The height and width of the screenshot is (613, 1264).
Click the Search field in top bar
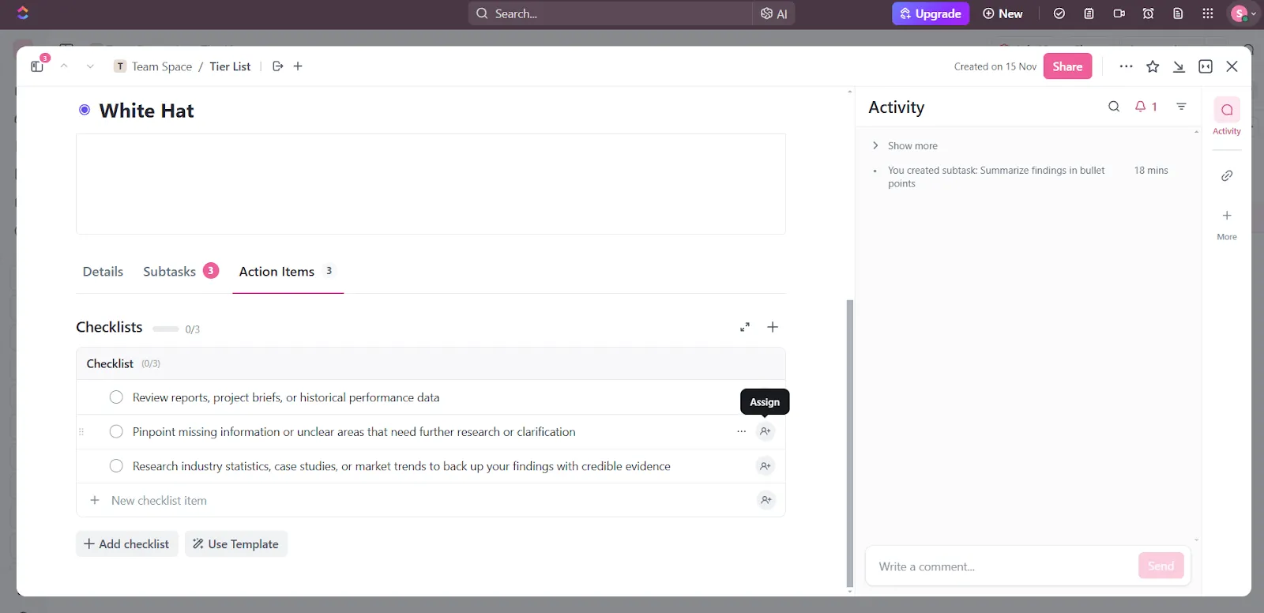point(610,13)
